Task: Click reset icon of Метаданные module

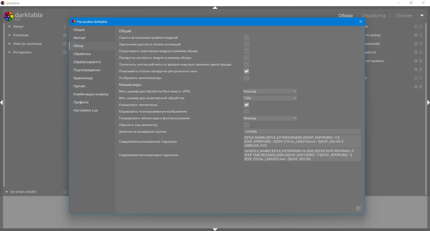Action: tap(65, 52)
